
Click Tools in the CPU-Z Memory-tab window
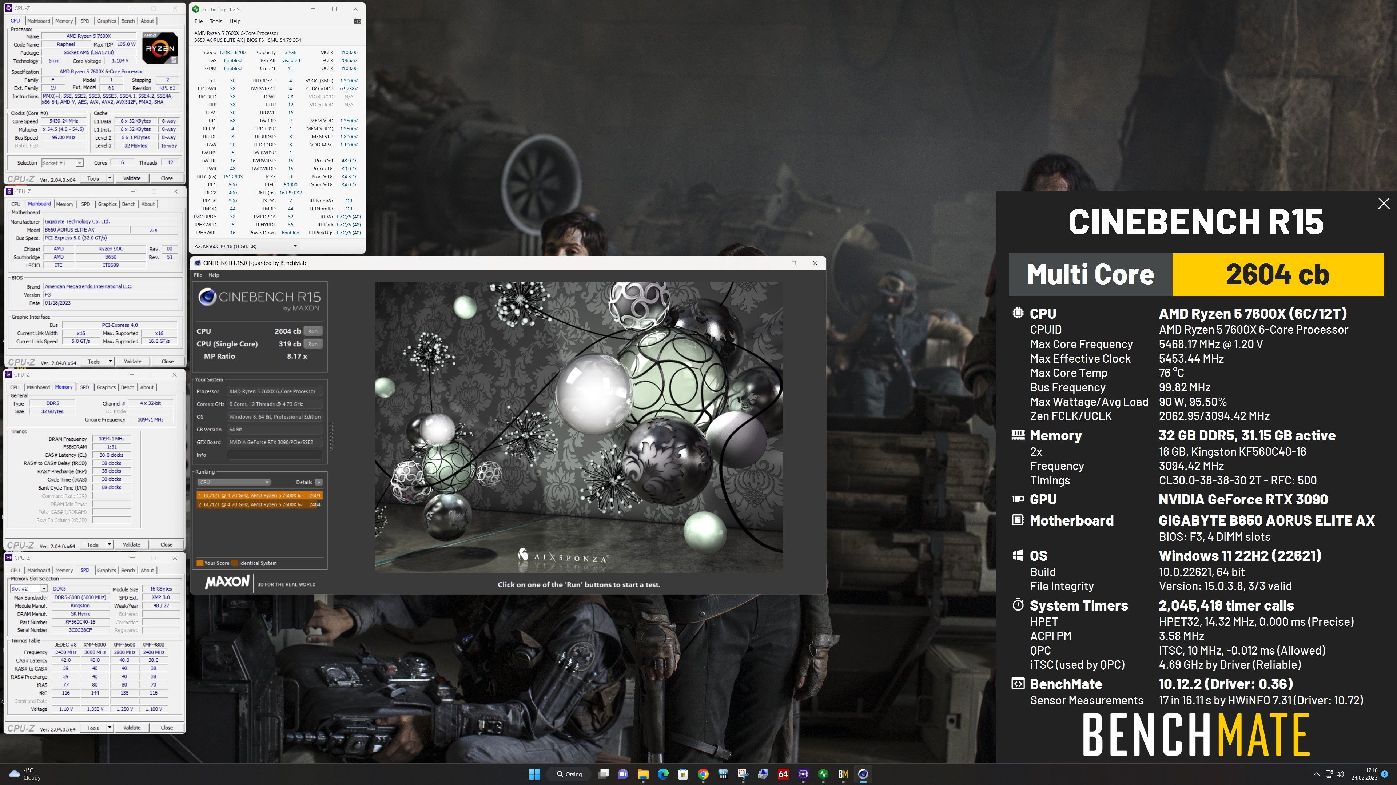[x=93, y=544]
